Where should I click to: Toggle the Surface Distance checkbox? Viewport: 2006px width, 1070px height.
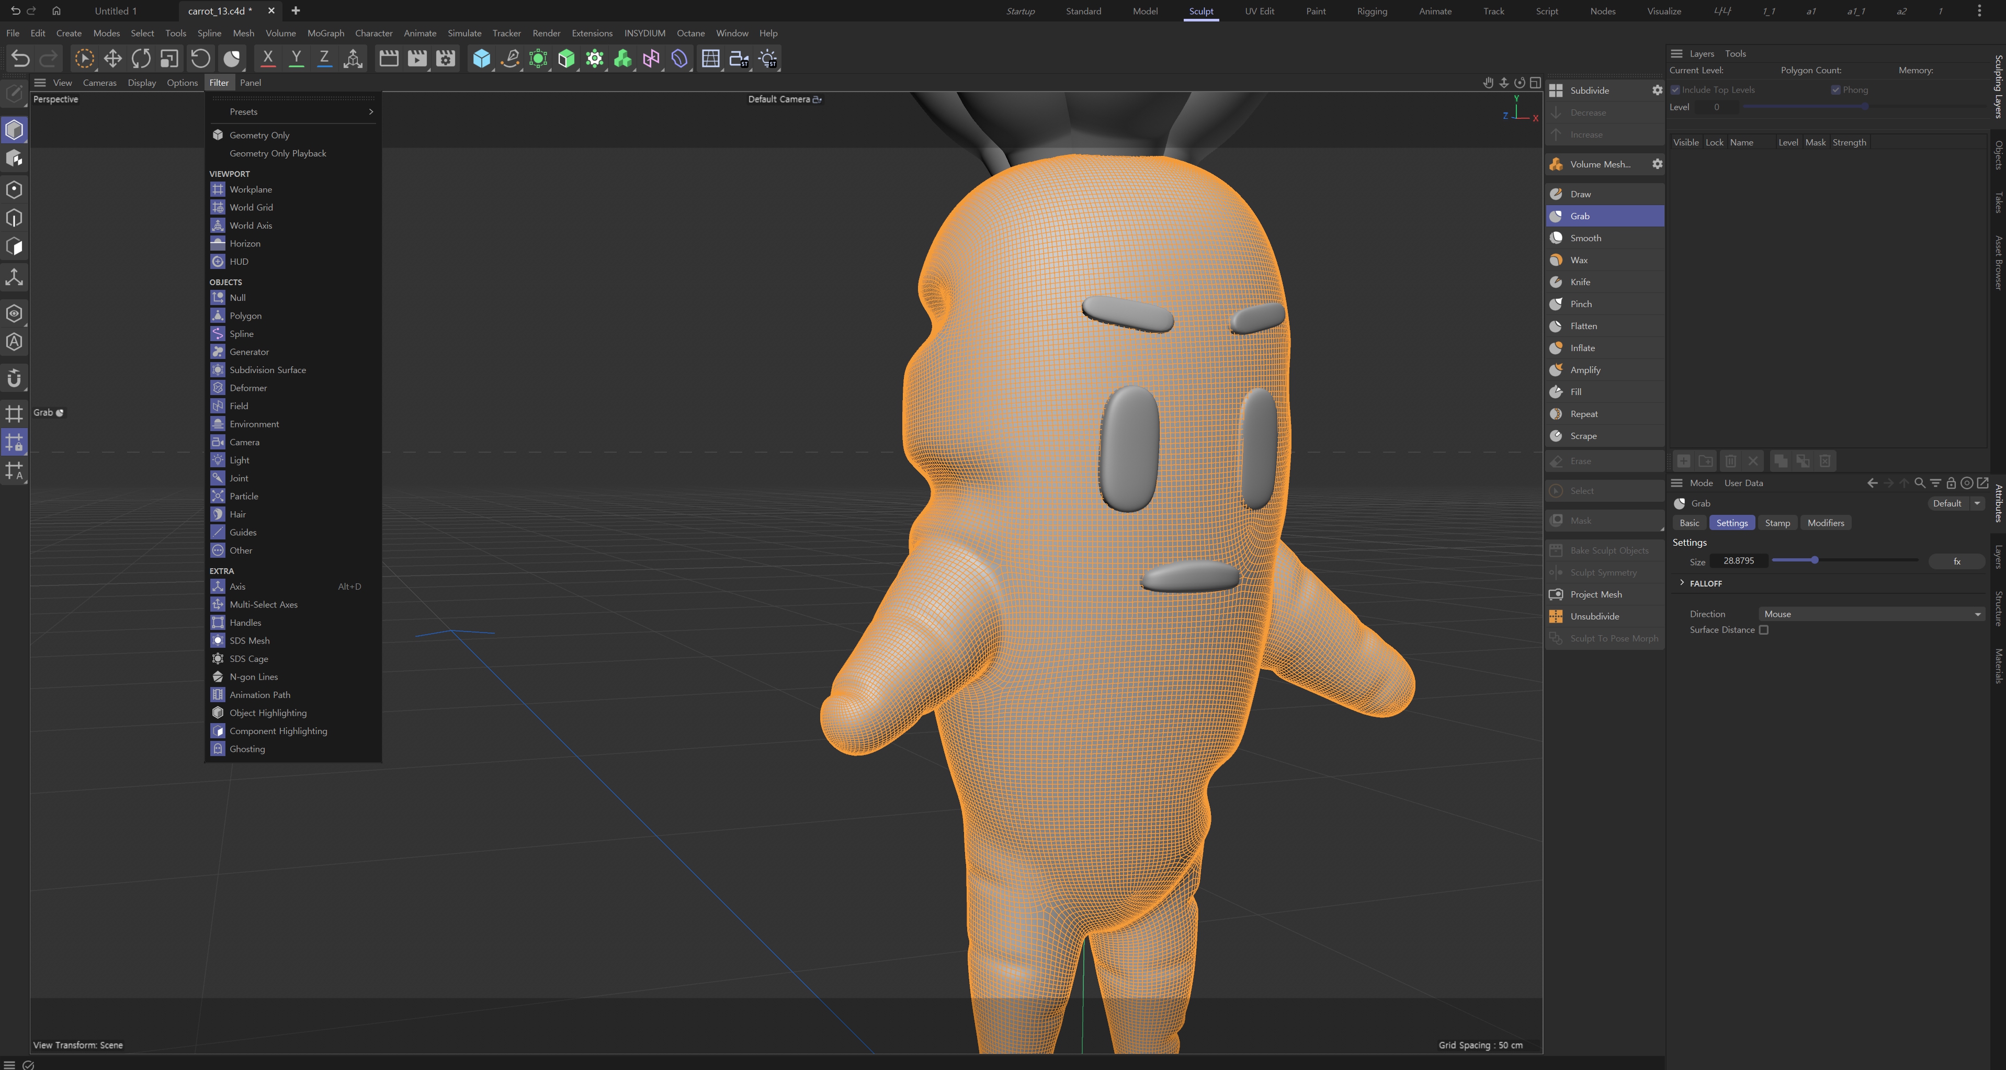coord(1764,630)
